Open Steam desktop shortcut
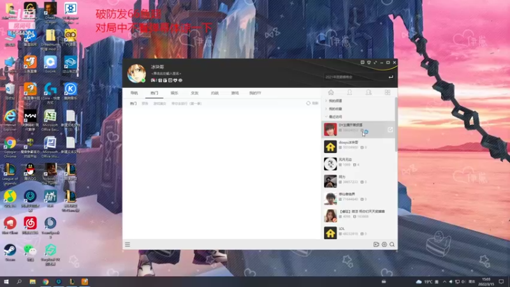The height and width of the screenshot is (287, 510). point(10,253)
